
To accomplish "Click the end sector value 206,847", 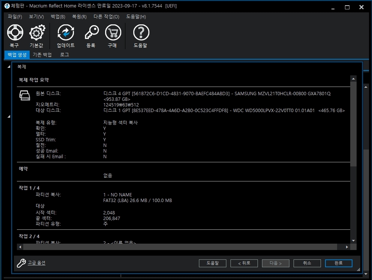I will (x=111, y=219).
